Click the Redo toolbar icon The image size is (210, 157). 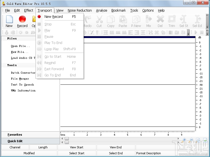tap(88, 19)
